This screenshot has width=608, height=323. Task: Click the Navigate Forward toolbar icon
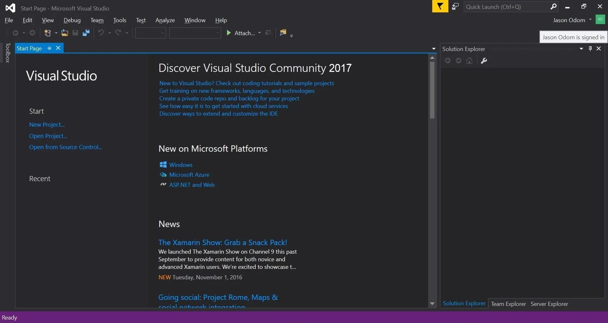pos(32,33)
